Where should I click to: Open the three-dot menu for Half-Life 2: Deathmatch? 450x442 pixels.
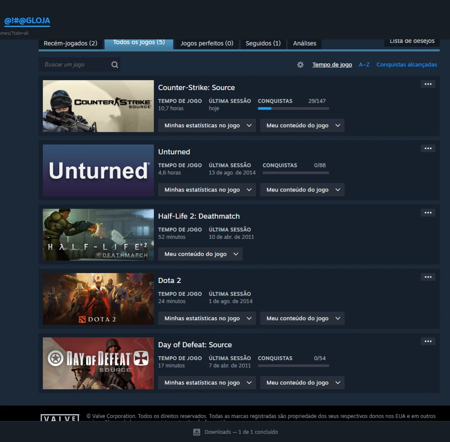coord(428,213)
